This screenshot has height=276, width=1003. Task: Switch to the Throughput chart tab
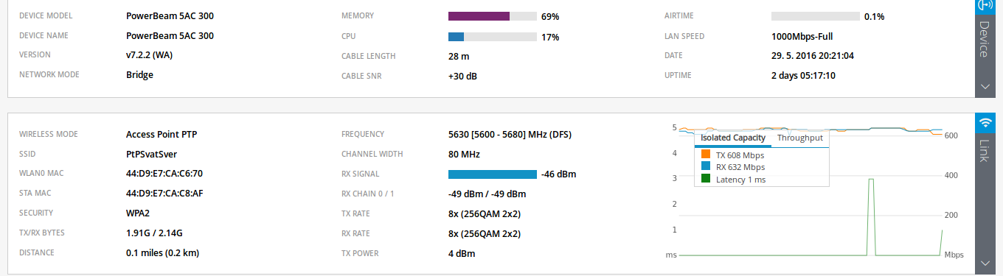coord(799,138)
